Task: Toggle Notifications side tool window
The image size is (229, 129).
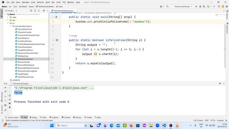Action: click(x=227, y=28)
